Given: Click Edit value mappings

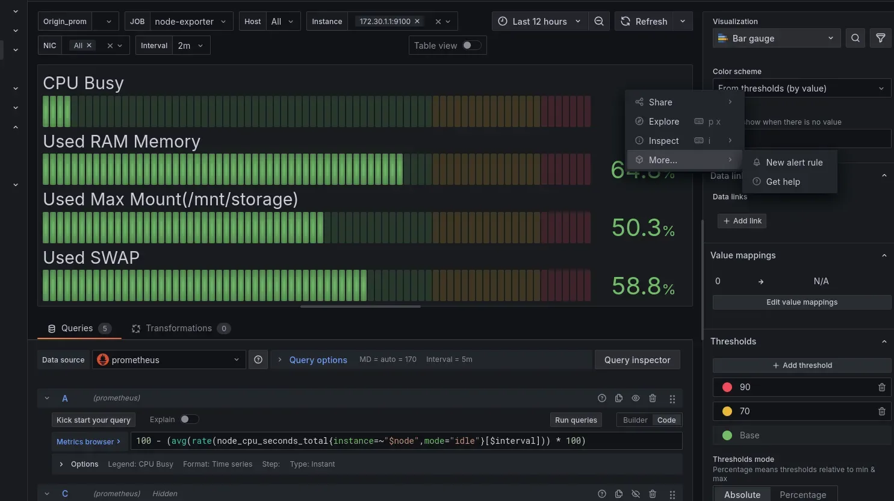Looking at the screenshot, I should tap(802, 302).
